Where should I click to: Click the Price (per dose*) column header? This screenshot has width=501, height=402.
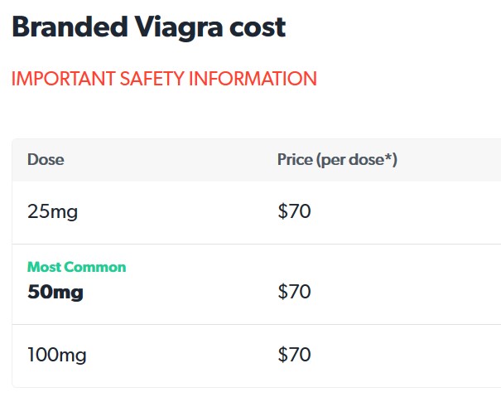pyautogui.click(x=337, y=160)
